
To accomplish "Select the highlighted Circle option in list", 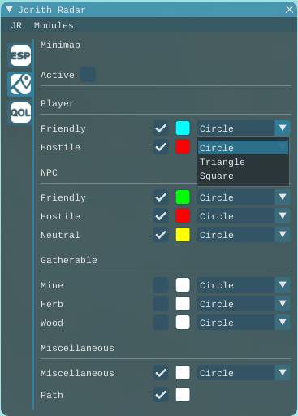I will click(243, 148).
